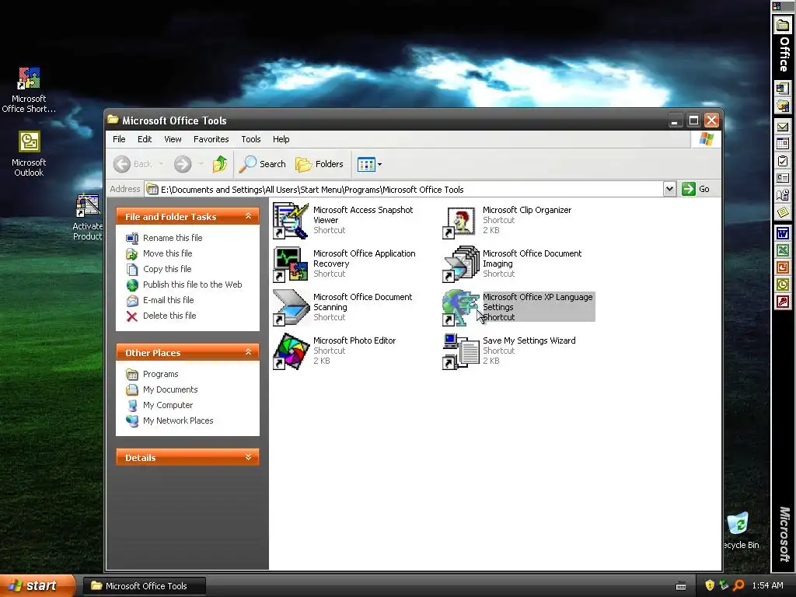Click E-mail this file link
Viewport: 796px width, 597px height.
169,300
